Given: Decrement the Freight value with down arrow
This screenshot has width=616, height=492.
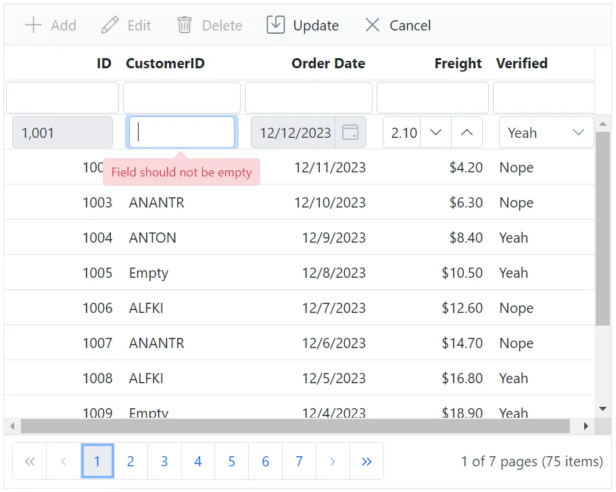Looking at the screenshot, I should [x=435, y=132].
